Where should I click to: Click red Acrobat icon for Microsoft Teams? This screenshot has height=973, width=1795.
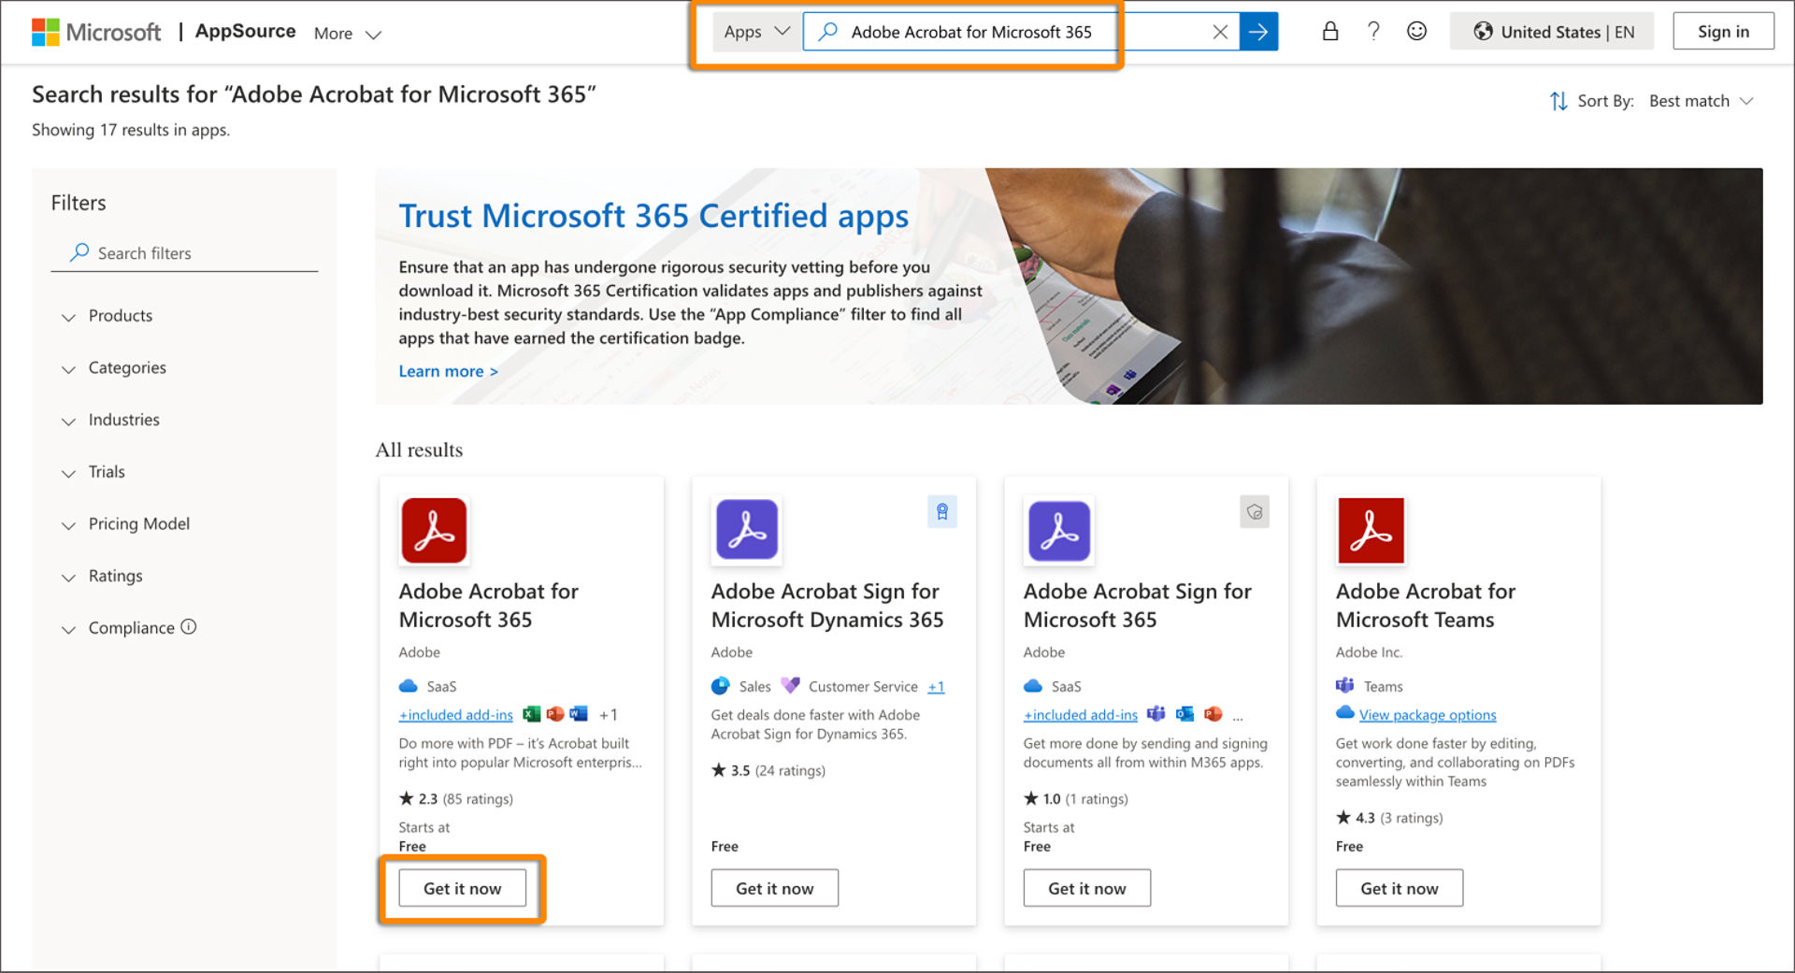coord(1371,530)
